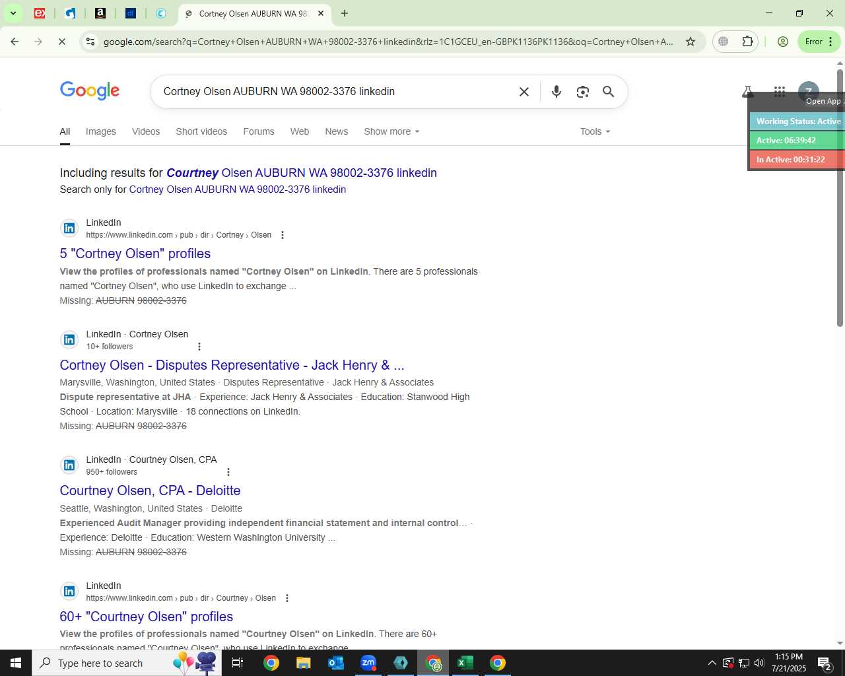Open more options for "60+ Courtney Olsen profiles" result
Viewport: 845px width, 676px height.
[x=287, y=598]
